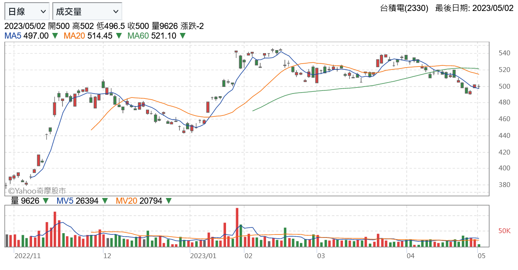The height and width of the screenshot is (270, 518).
Task: Click the 05 month axis label
Action: tap(482, 256)
